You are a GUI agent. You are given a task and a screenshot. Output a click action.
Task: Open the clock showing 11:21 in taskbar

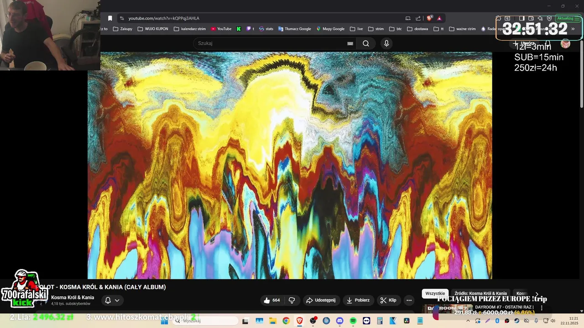coord(570,321)
